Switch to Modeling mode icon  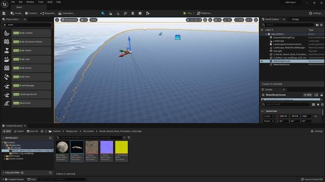point(133,14)
